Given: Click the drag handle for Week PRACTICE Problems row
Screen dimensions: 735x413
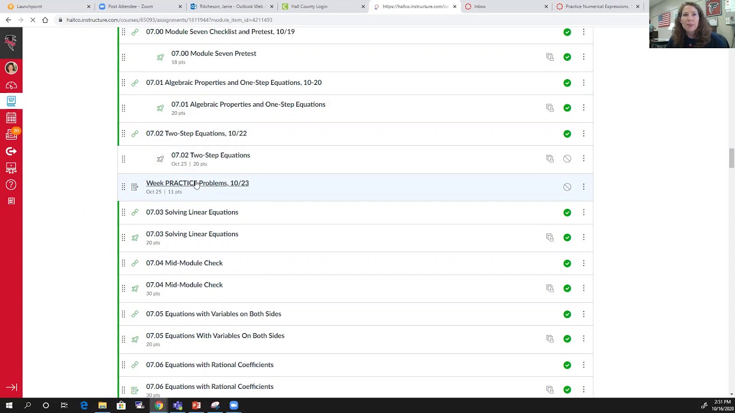Looking at the screenshot, I should tap(123, 187).
